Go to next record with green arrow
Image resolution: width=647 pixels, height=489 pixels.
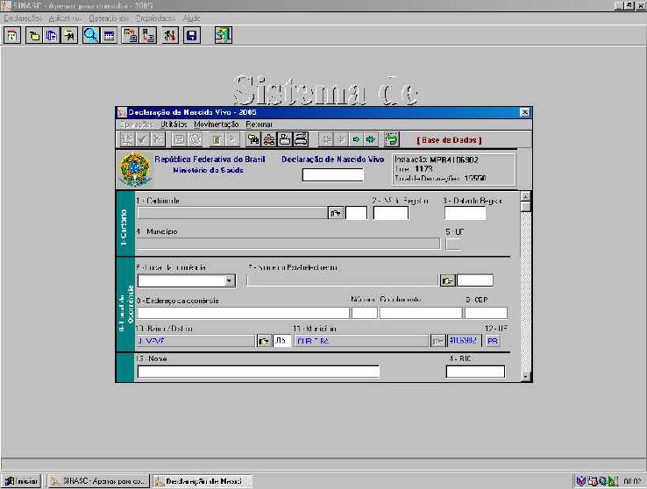pyautogui.click(x=356, y=139)
